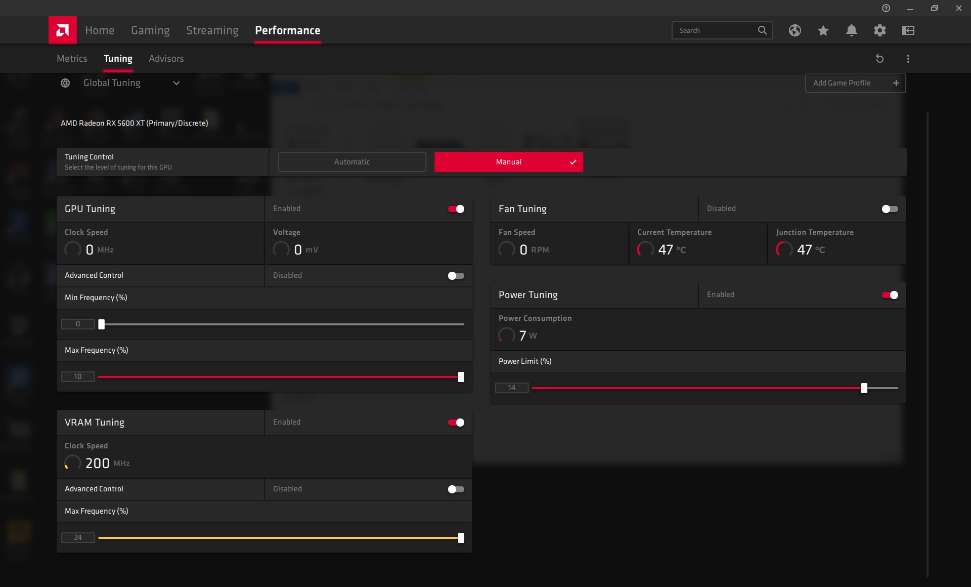Switch to the Metrics sub-tab
Screen dimensions: 971x587
point(72,59)
